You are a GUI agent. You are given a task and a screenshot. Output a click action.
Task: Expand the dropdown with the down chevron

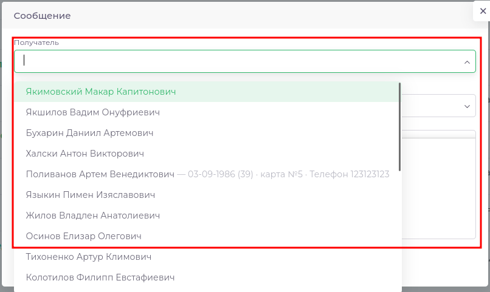tap(467, 106)
